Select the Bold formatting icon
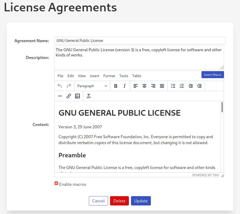Screen dimensions: 240x214 pyautogui.click(x=116, y=86)
